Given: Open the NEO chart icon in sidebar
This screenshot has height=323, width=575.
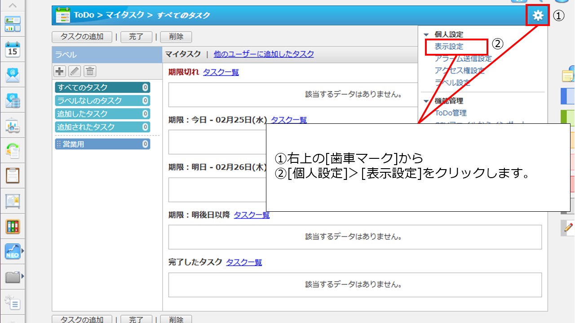Looking at the screenshot, I should (13, 252).
